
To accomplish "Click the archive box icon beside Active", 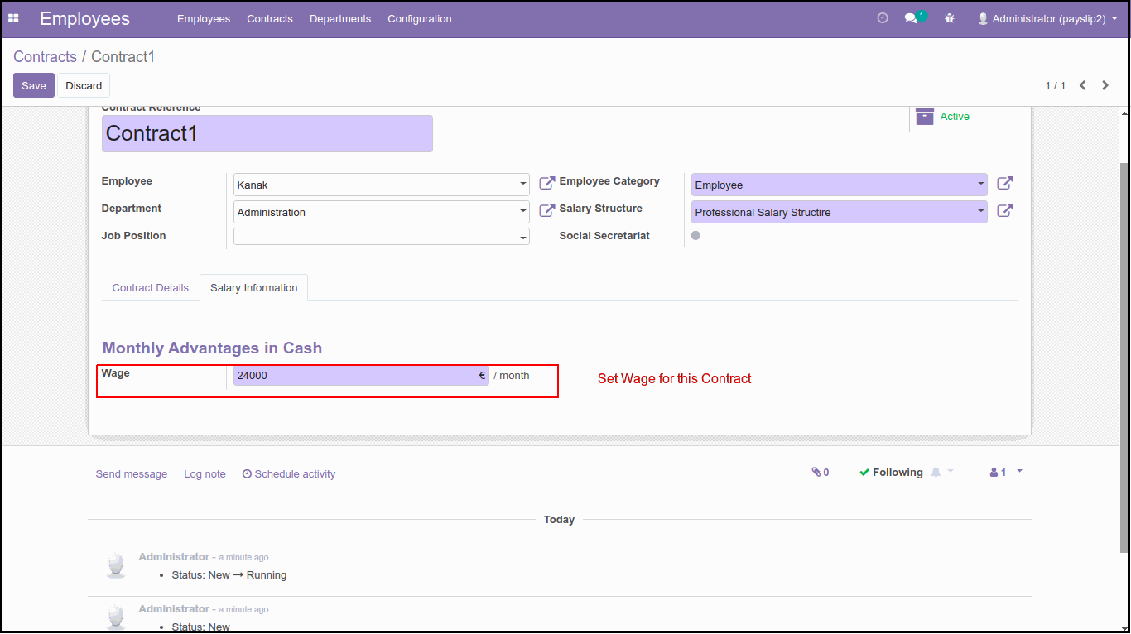I will click(925, 116).
